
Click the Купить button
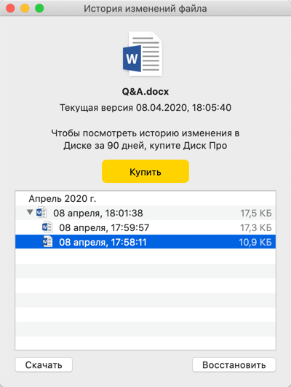[x=145, y=171]
